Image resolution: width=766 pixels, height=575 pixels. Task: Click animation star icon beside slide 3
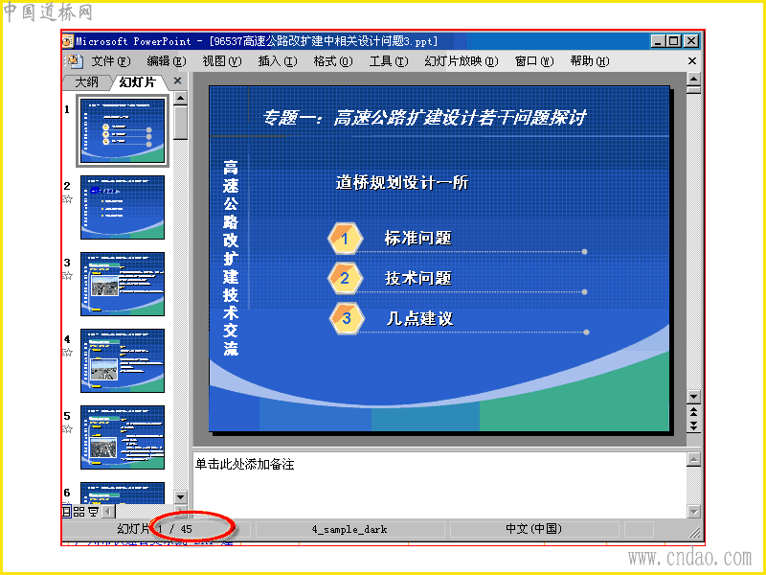[67, 276]
